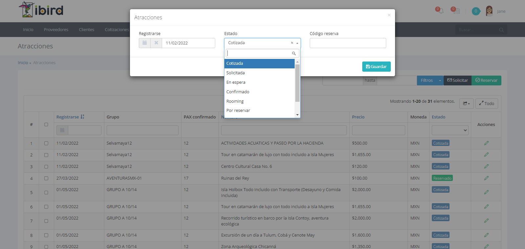Check the checkbox for row 3
525x249 pixels.
click(46, 167)
